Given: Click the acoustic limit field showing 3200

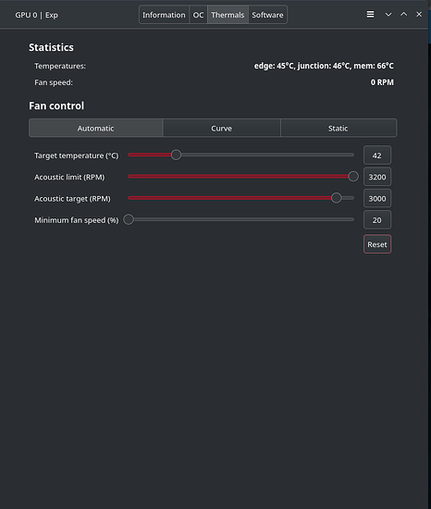Looking at the screenshot, I should (x=377, y=177).
